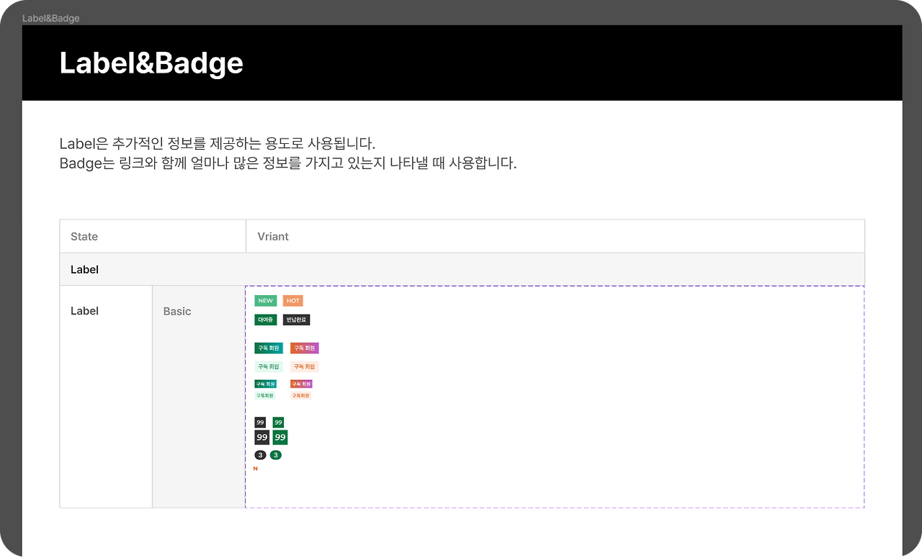922x557 pixels.
Task: Select the orange "HOT" label badge
Action: click(292, 302)
